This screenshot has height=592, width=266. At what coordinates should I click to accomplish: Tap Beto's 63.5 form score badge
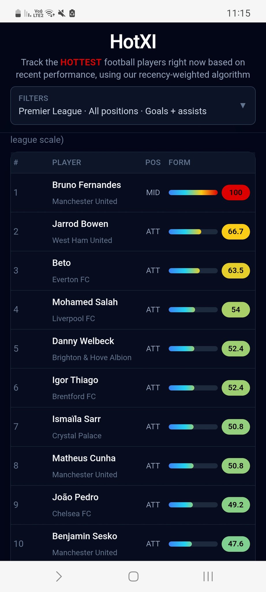[x=235, y=271]
